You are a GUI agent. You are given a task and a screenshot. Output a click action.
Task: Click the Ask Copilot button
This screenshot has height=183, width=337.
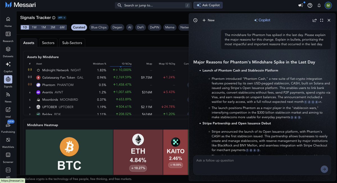208,5
